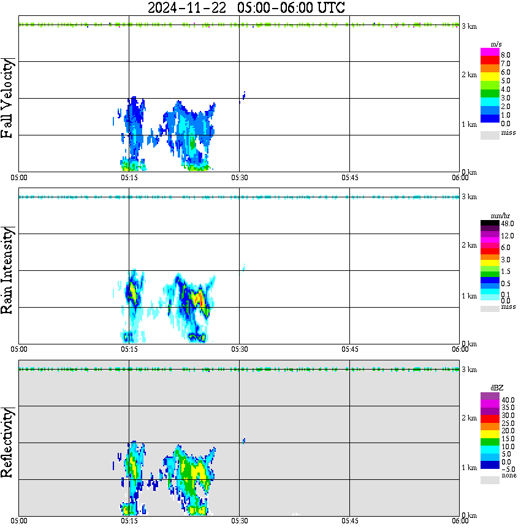Click '05:45' time tick below Rain Intensity plot
Image resolution: width=521 pixels, height=532 pixels.
[349, 349]
